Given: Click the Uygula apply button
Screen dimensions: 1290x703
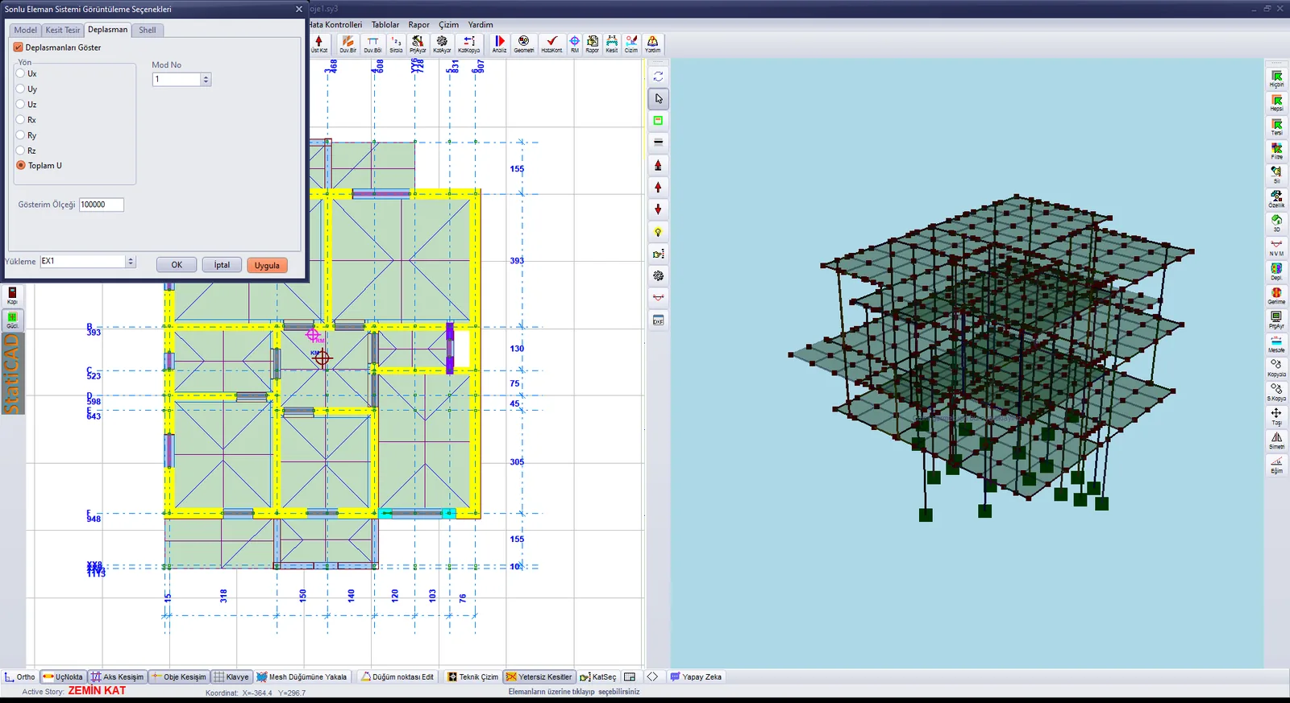Looking at the screenshot, I should point(267,265).
